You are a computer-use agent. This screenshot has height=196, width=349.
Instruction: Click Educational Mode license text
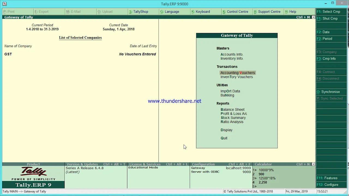tap(143, 168)
